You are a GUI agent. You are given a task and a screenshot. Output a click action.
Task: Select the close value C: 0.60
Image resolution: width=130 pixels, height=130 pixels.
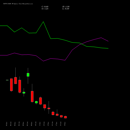click(x=45, y=7)
